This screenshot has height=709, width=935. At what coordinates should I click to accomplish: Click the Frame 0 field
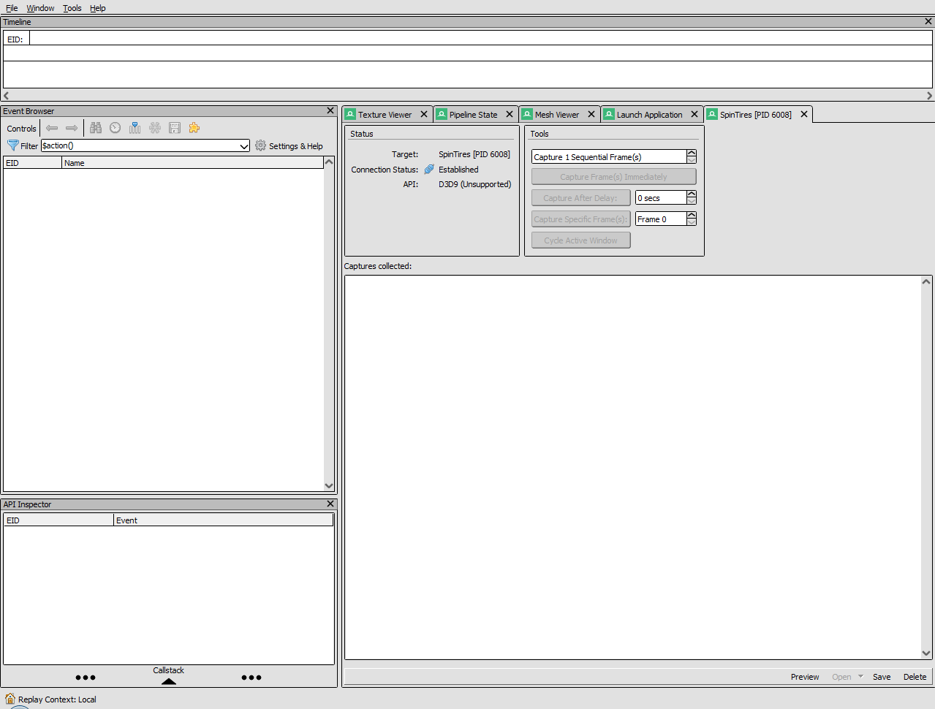[661, 219]
